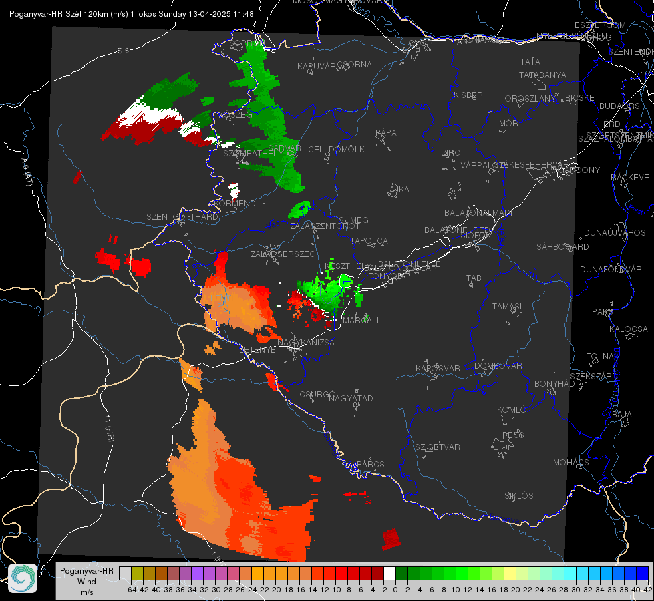
Task: Click the AJKA city label
Action: [x=399, y=189]
